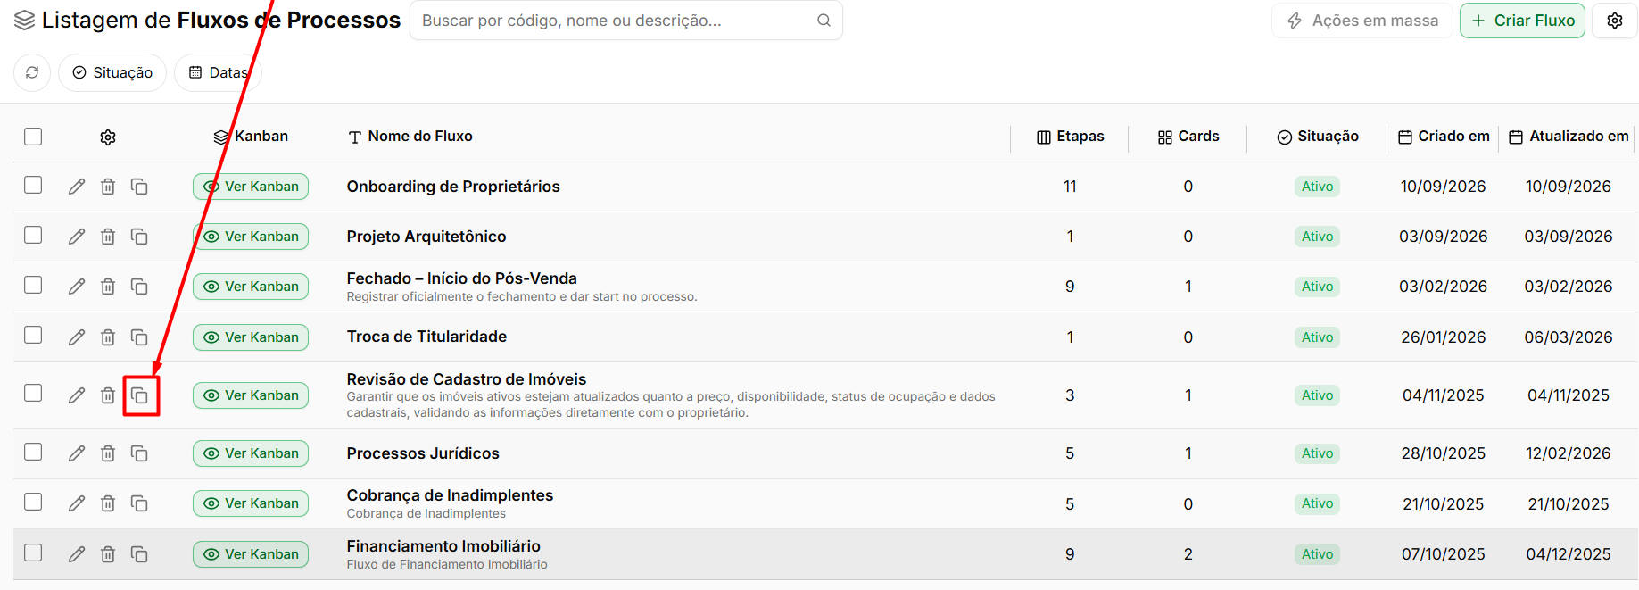Delete the Projeto Arquitetônico flow

point(108,237)
